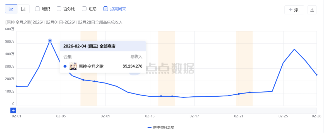The width and height of the screenshot is (324, 133).
Task: Click the 100万 y-axis label
Action: point(10,91)
